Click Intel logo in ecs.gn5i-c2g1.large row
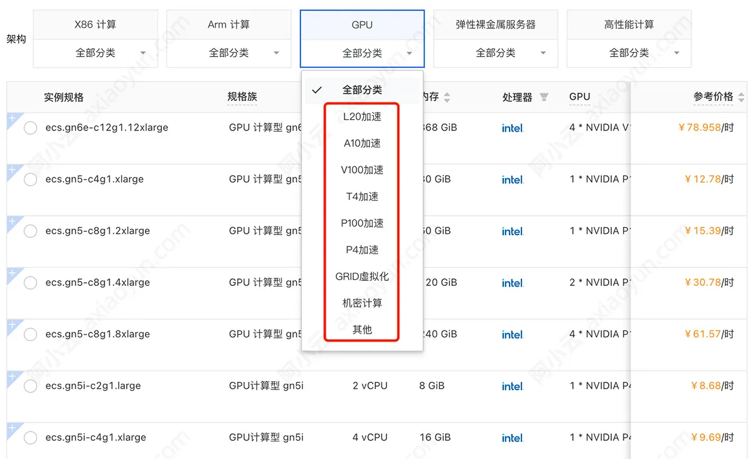Screen dimensions: 753x459 (x=513, y=386)
